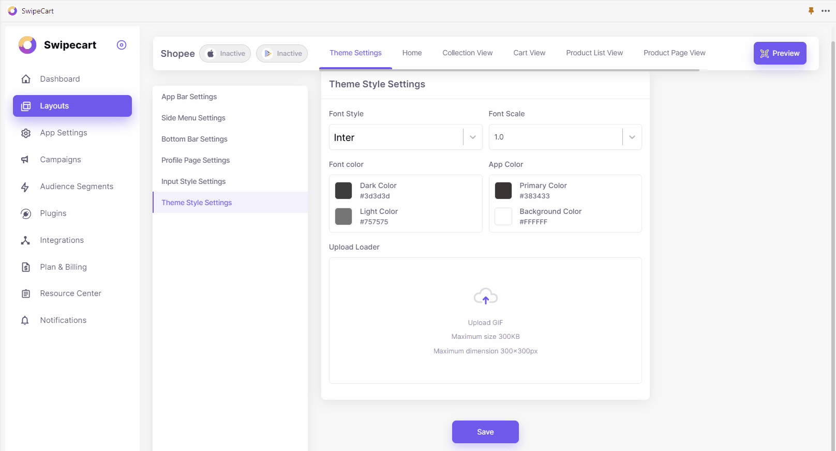Click the Shopee store name
The height and width of the screenshot is (451, 836).
pos(177,54)
